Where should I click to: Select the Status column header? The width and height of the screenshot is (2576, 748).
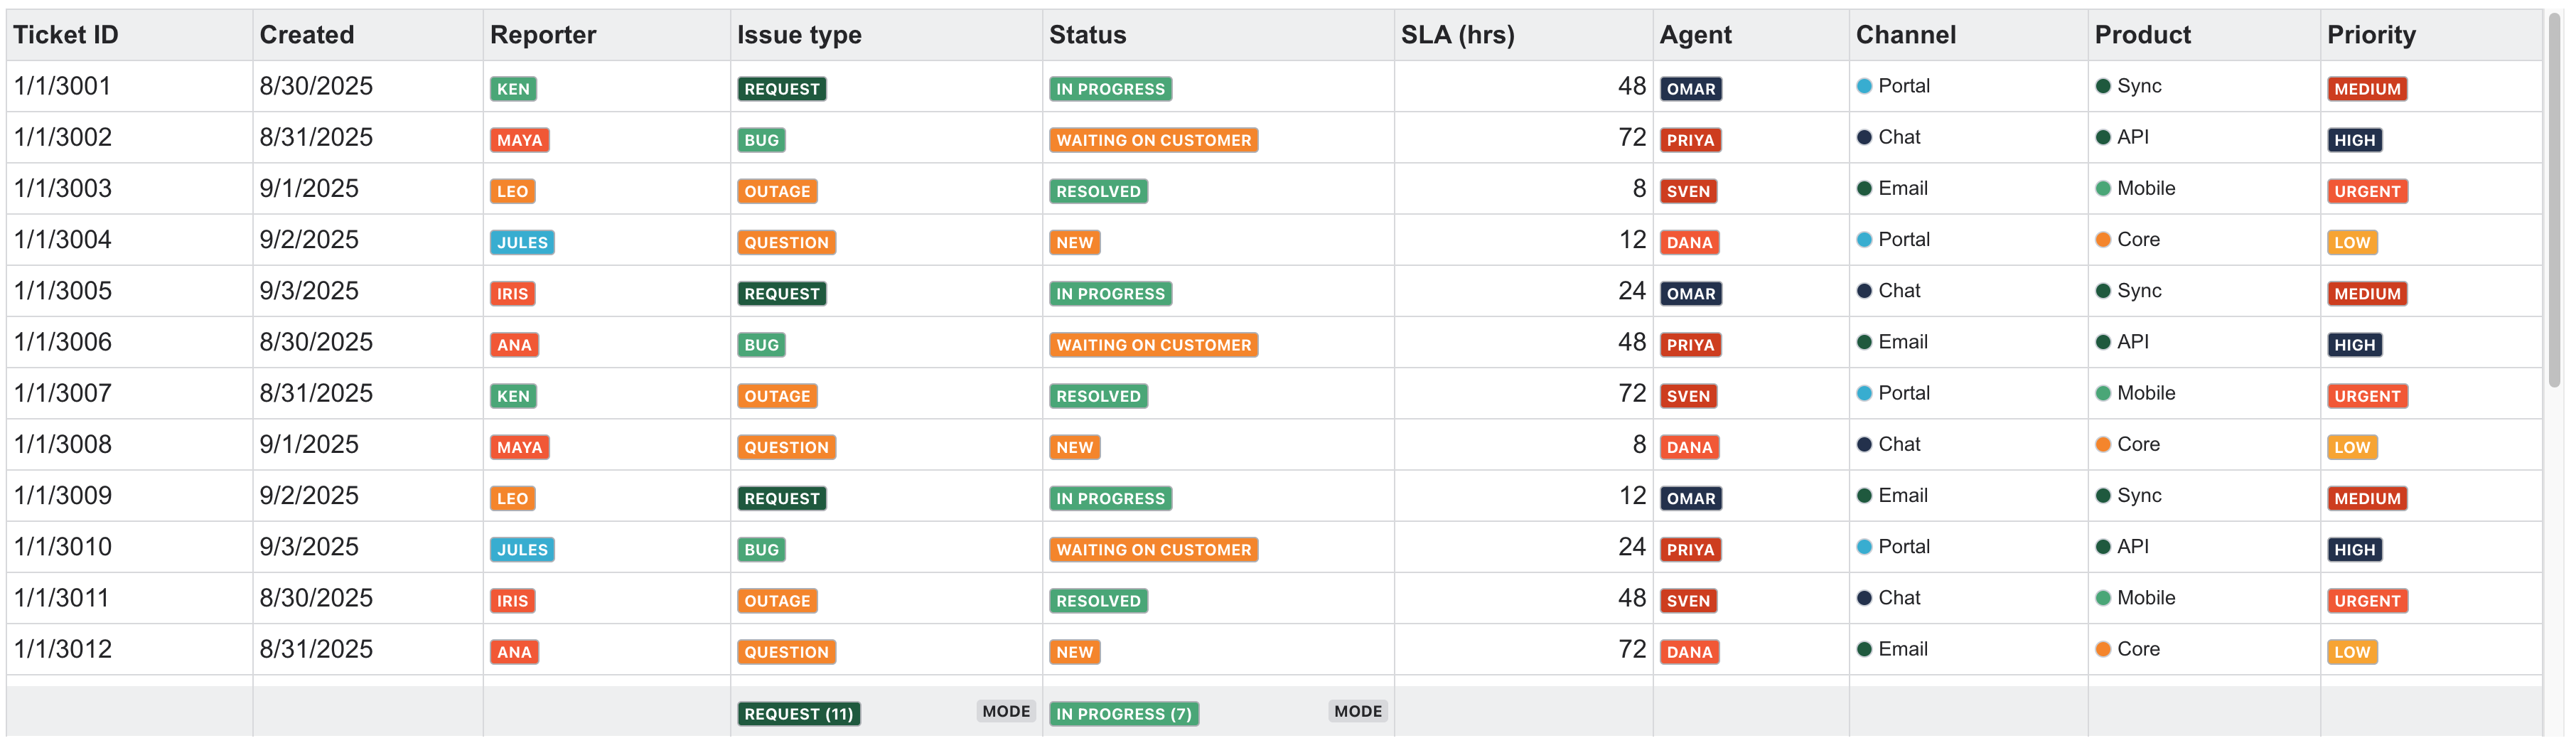1218,35
